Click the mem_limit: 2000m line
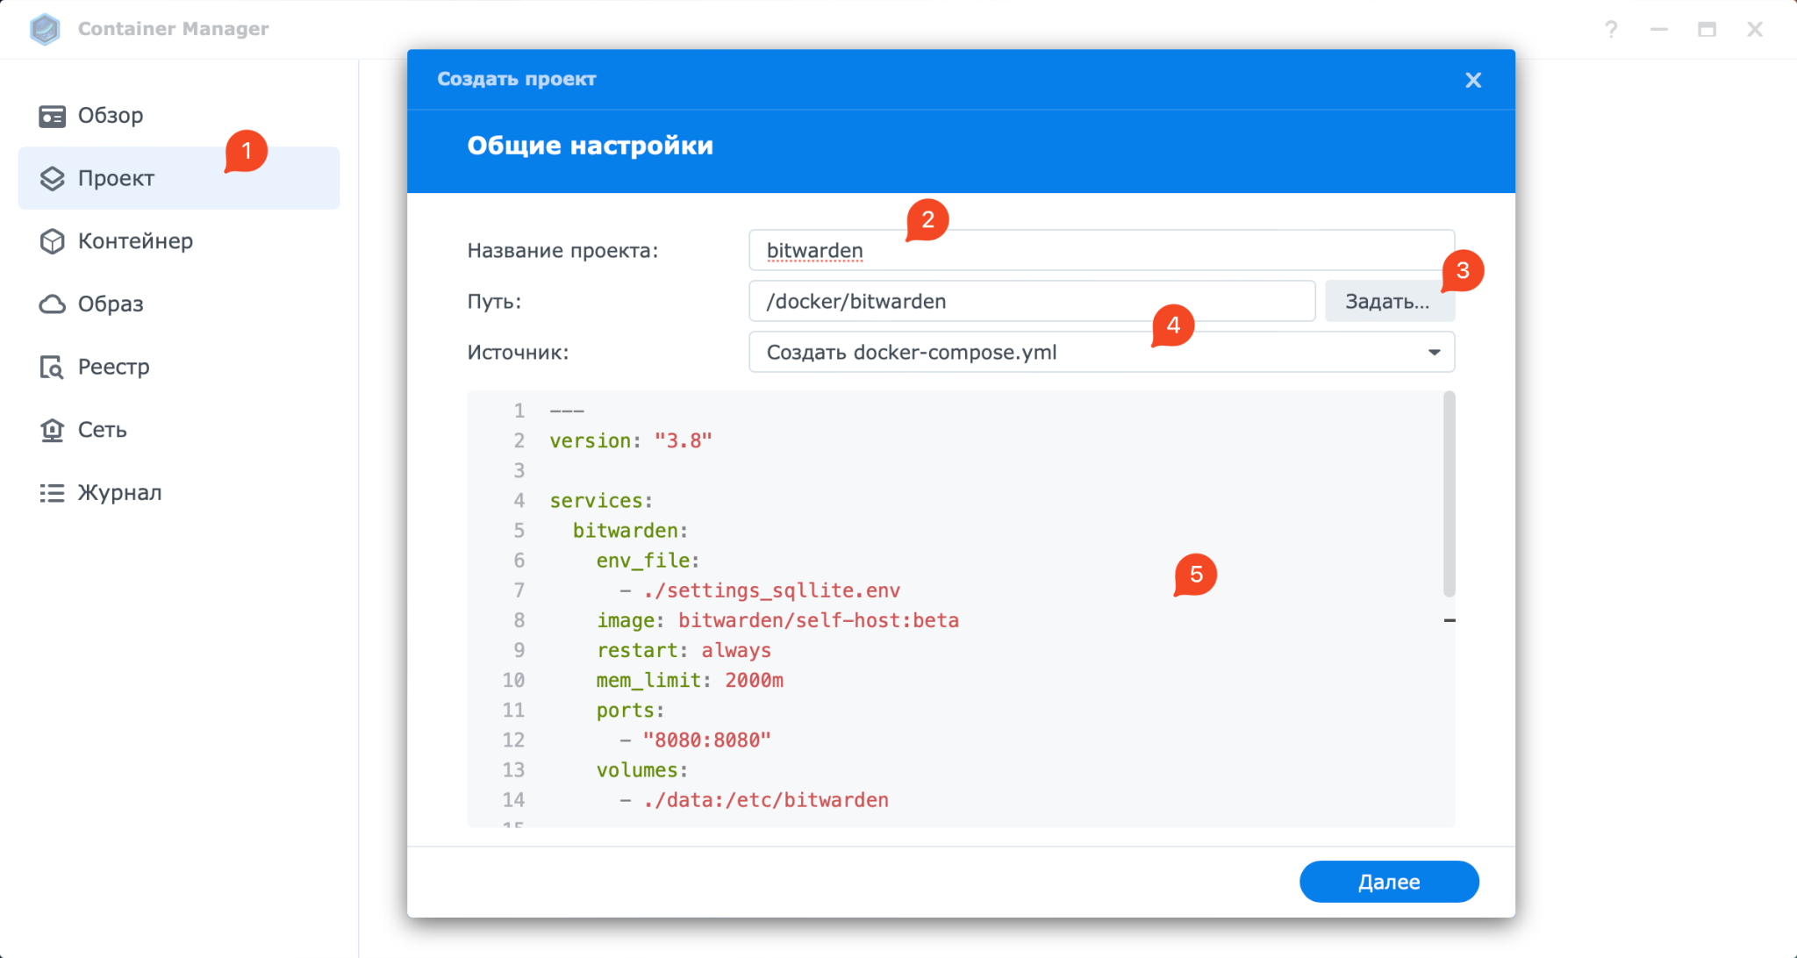 pyautogui.click(x=690, y=680)
